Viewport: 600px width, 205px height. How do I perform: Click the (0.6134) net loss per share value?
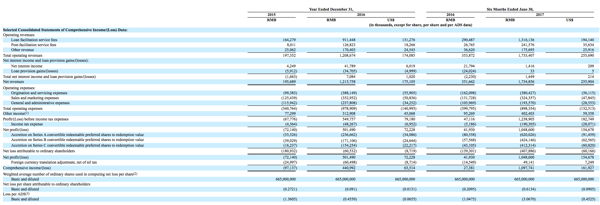pyautogui.click(x=529, y=189)
